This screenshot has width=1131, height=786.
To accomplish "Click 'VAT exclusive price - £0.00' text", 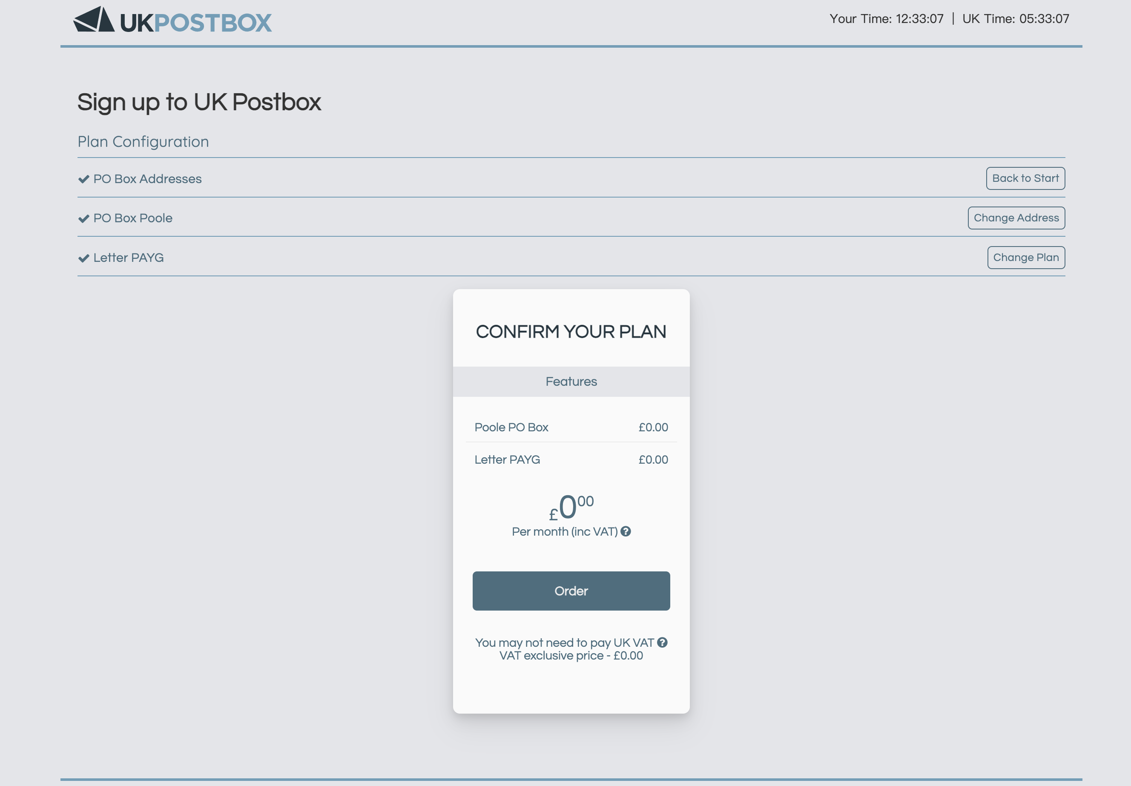I will (x=571, y=655).
